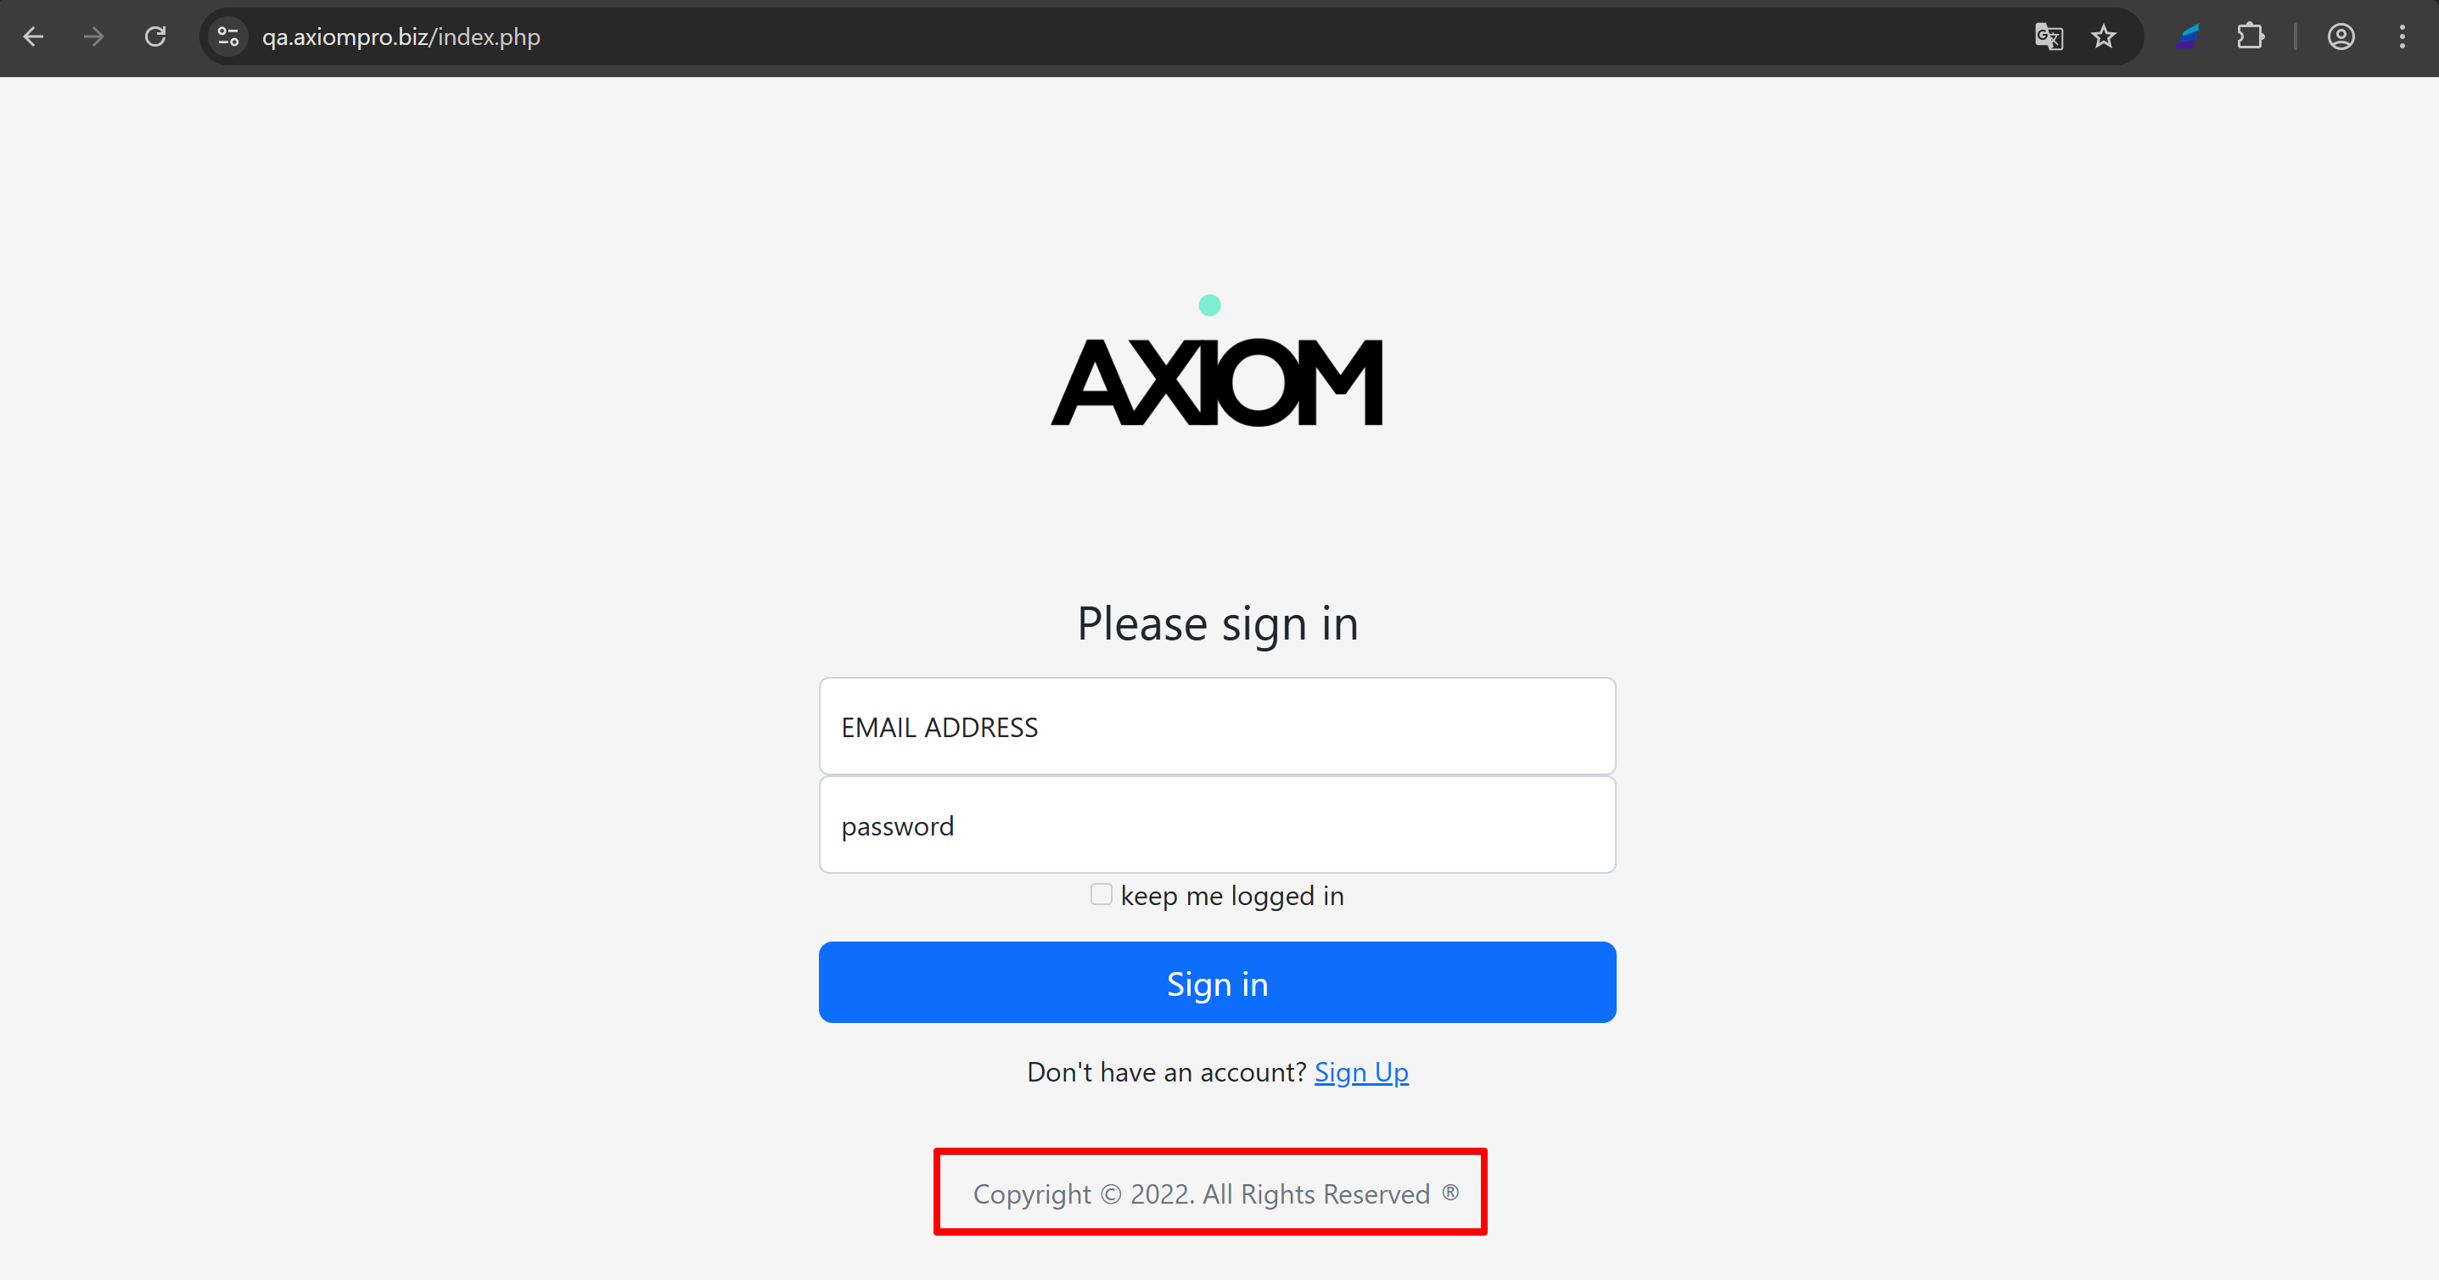This screenshot has width=2439, height=1280.
Task: Reload the current page
Action: click(155, 36)
